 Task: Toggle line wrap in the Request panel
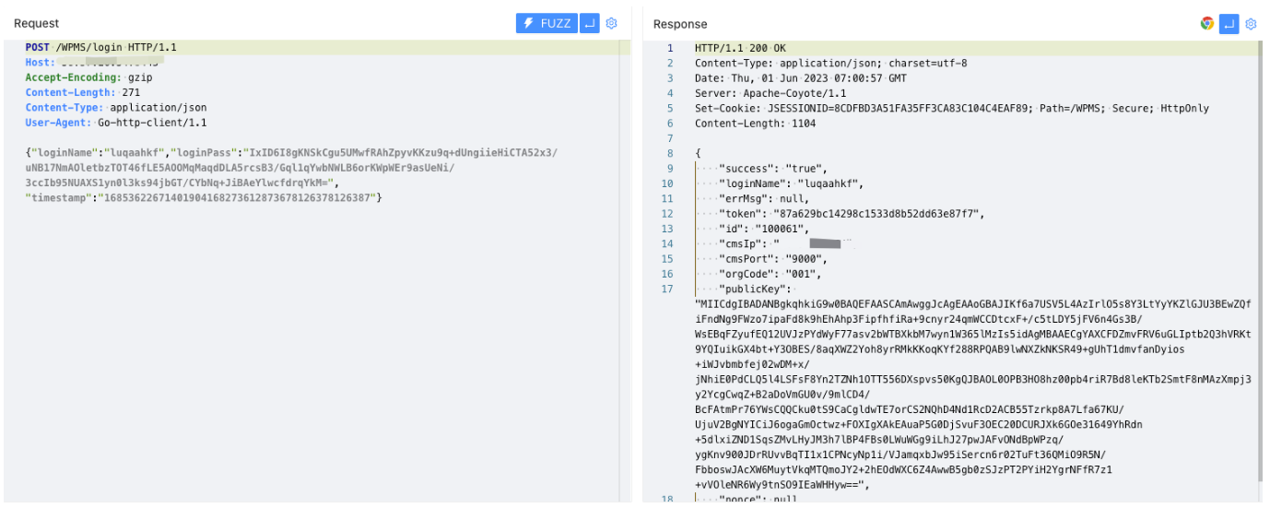pos(591,23)
